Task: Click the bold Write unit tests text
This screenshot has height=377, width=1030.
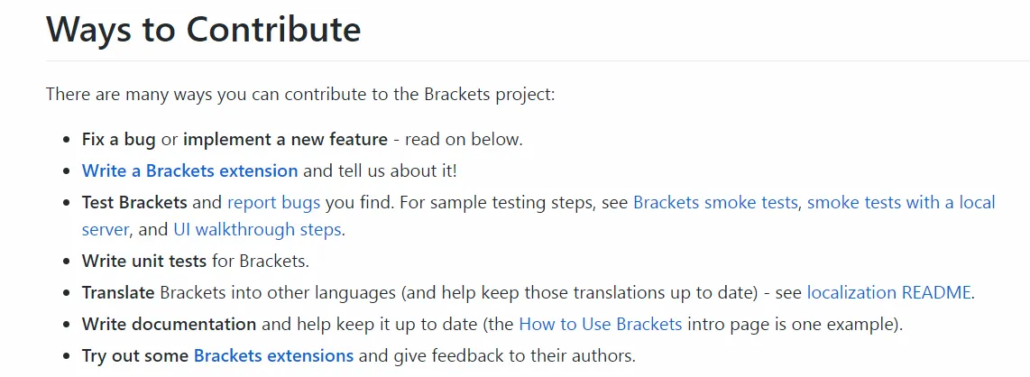Action: point(144,261)
